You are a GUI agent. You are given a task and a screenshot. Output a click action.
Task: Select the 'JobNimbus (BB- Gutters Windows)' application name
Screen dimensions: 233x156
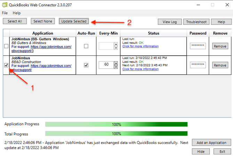point(40,39)
